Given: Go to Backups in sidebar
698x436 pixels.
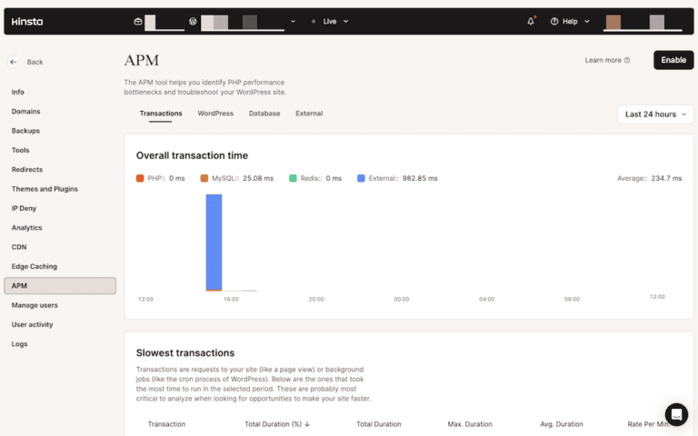Looking at the screenshot, I should (25, 131).
